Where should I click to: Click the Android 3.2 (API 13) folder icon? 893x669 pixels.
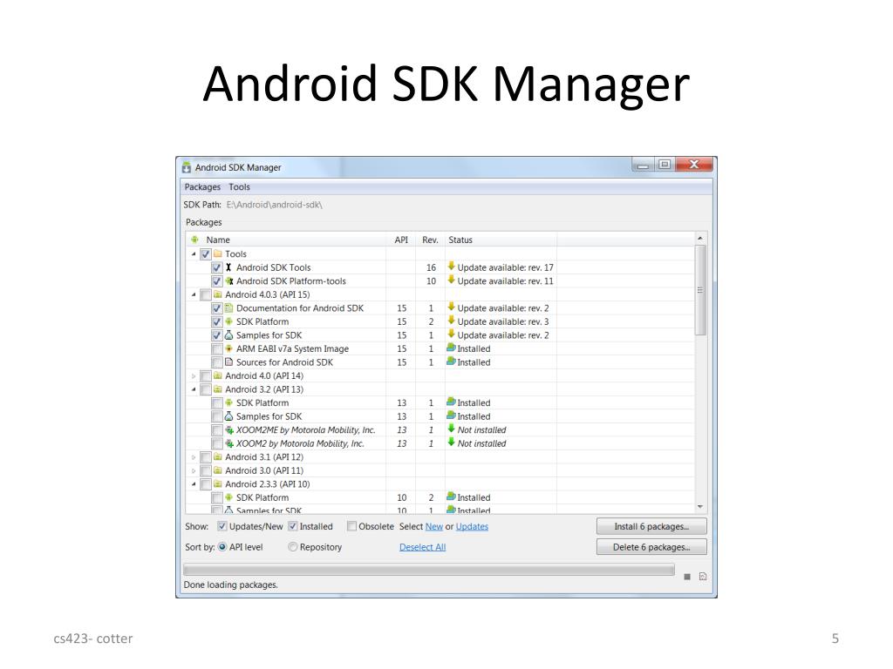coord(217,389)
